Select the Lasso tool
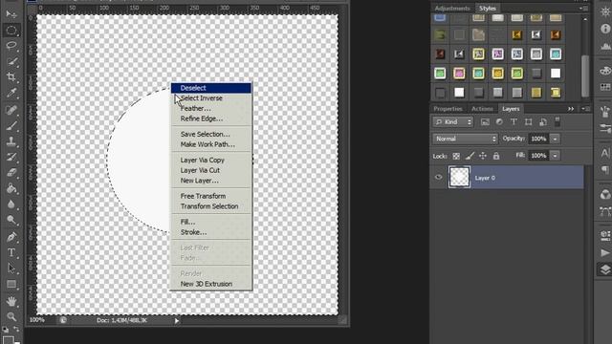 (x=11, y=45)
